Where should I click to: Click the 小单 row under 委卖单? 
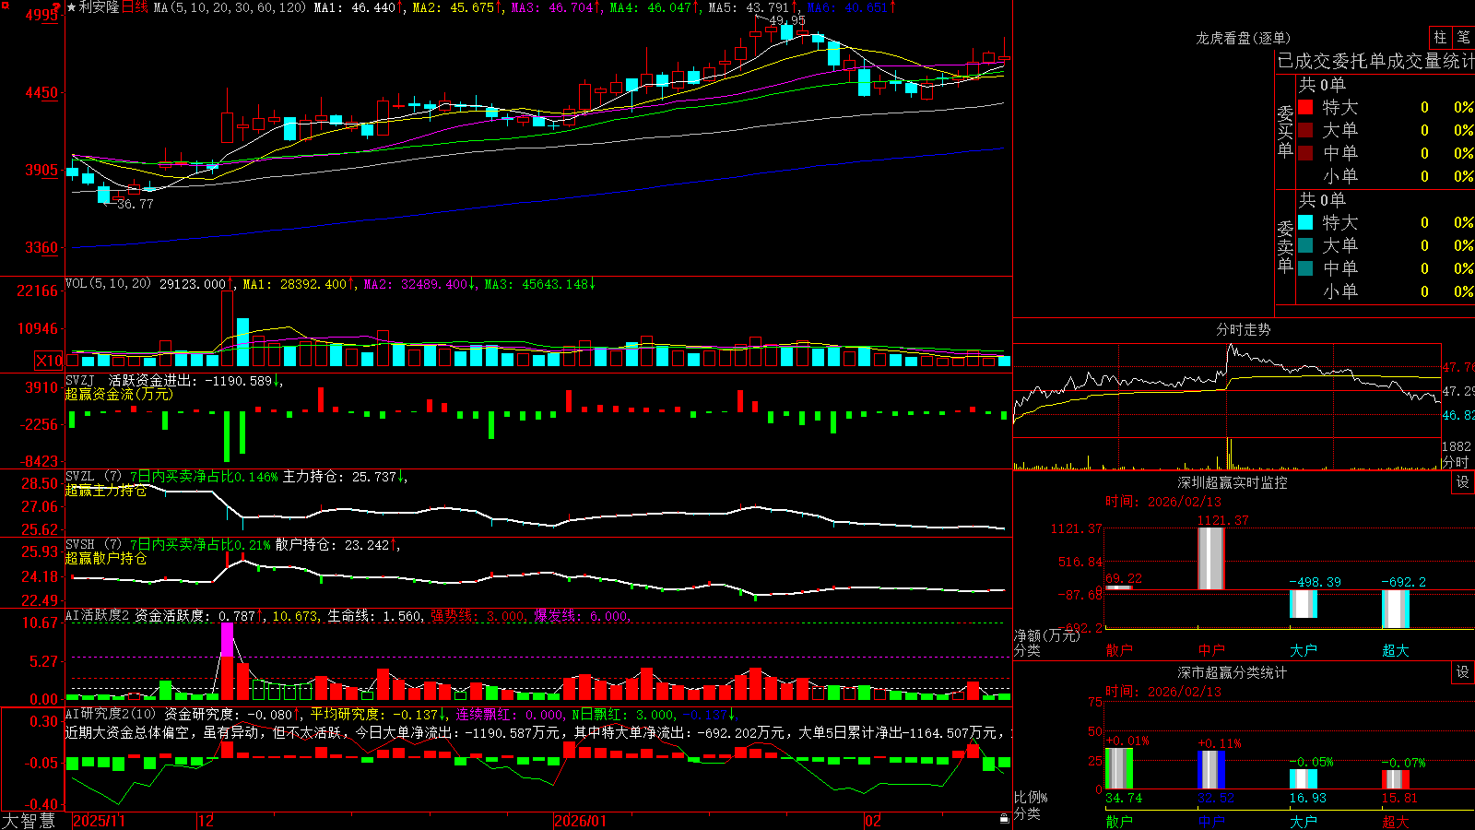pos(1386,291)
